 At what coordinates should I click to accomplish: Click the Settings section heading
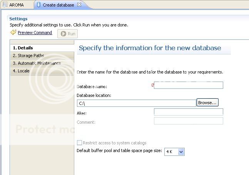[18, 19]
